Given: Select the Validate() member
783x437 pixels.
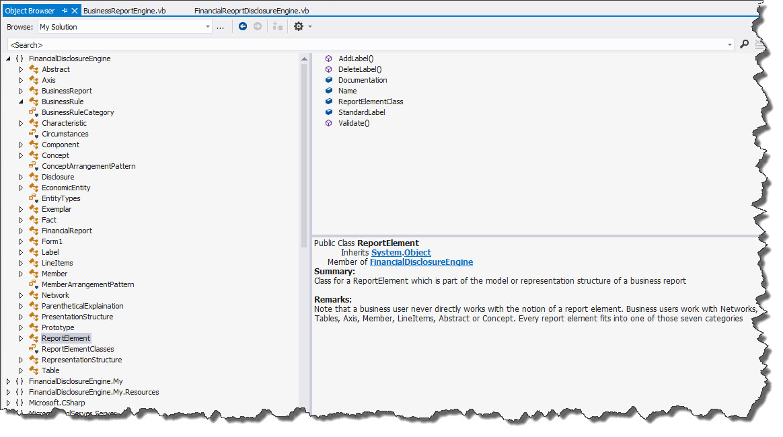Looking at the screenshot, I should [x=354, y=123].
